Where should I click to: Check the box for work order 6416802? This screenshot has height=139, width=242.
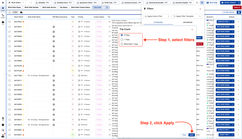point(9,130)
